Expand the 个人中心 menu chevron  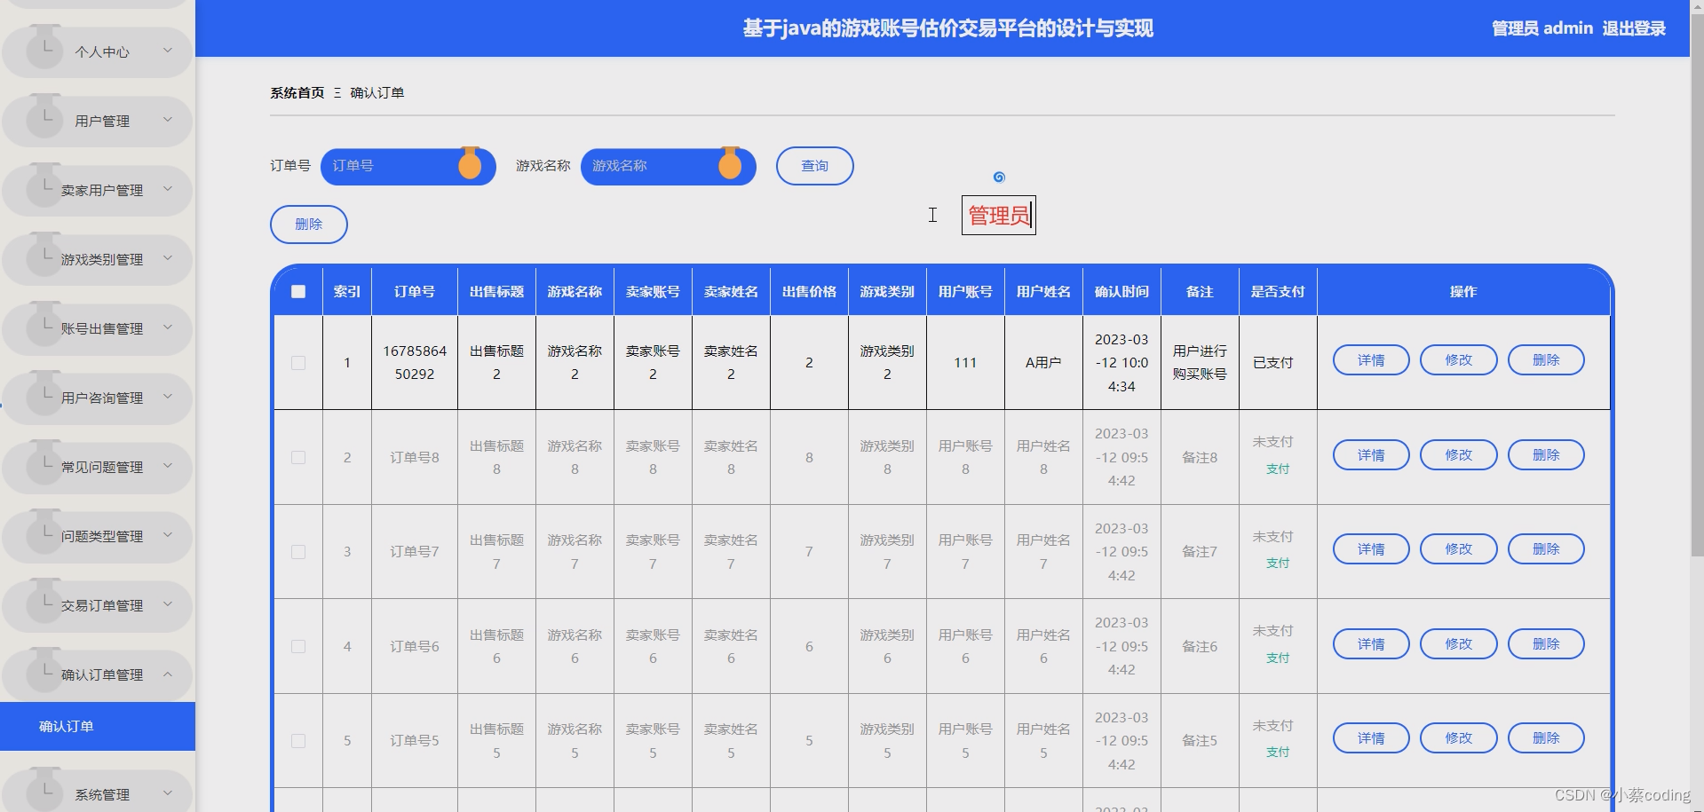168,51
